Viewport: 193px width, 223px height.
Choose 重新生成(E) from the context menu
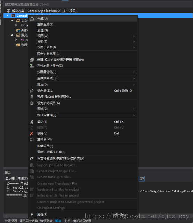[x=83, y=24]
